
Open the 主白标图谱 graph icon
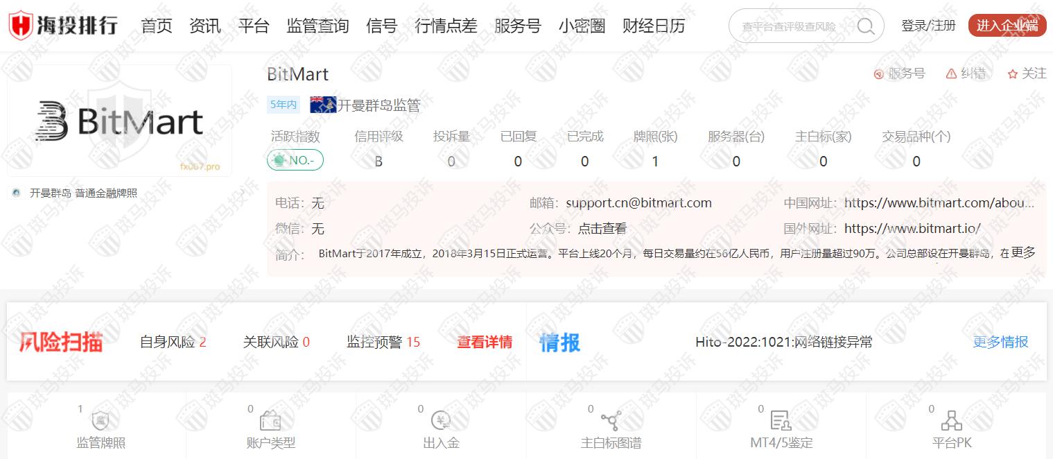click(611, 420)
